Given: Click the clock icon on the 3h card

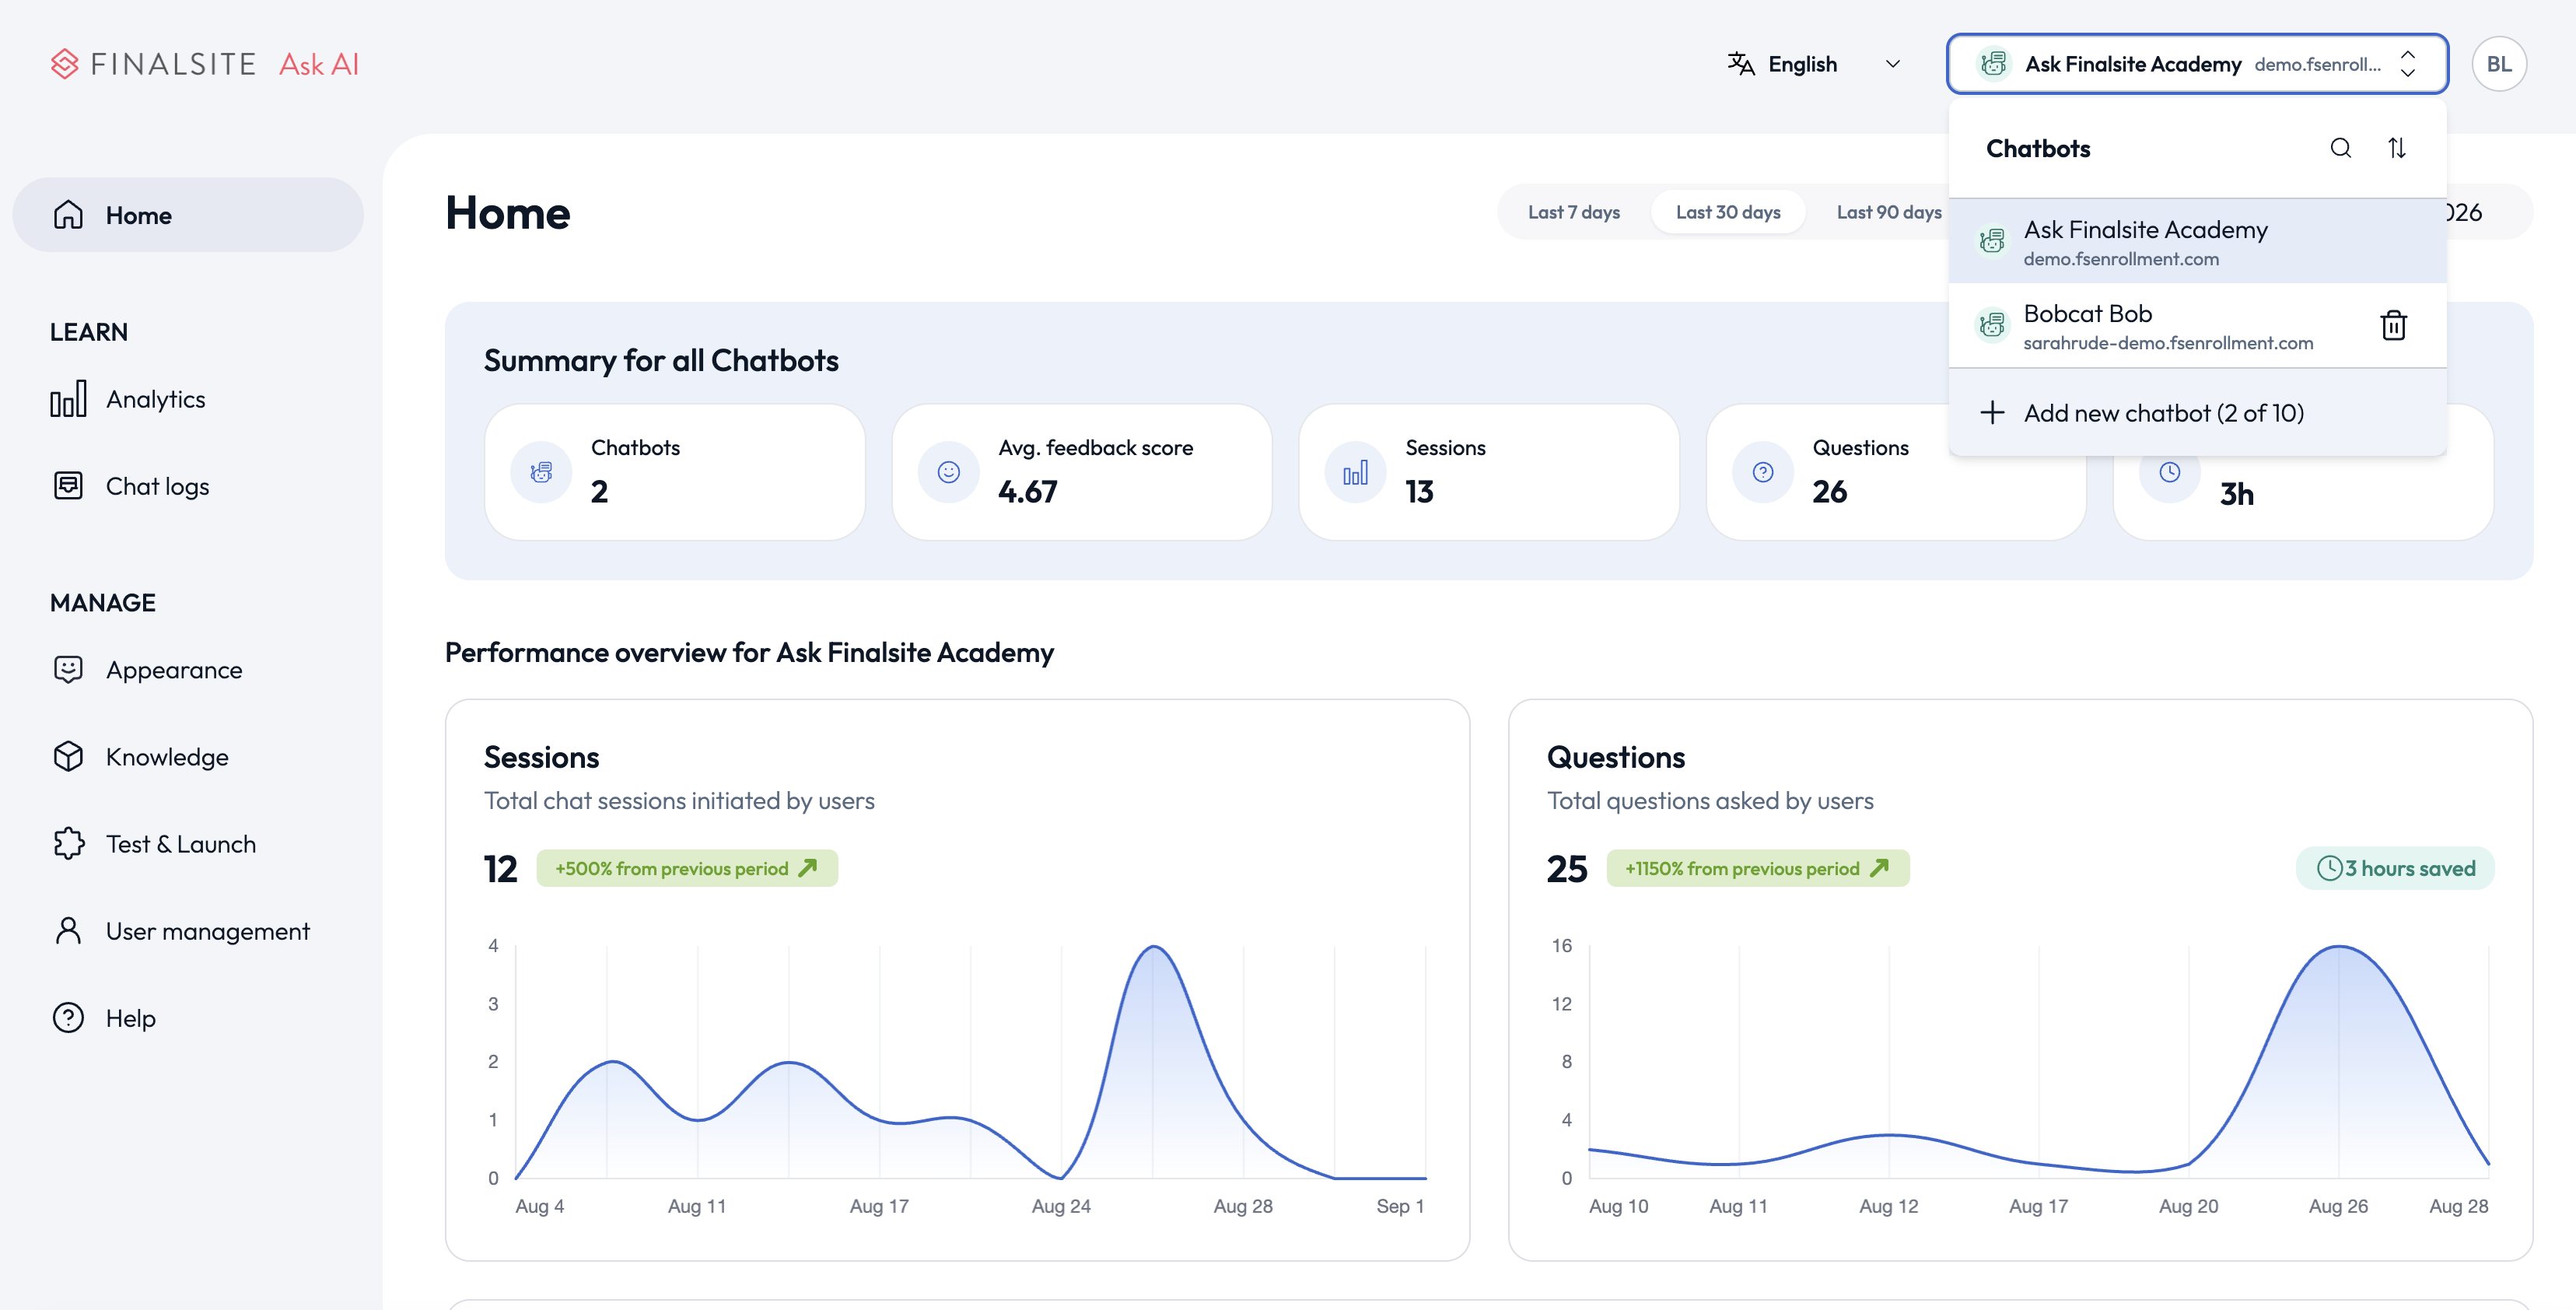Looking at the screenshot, I should pos(2169,472).
